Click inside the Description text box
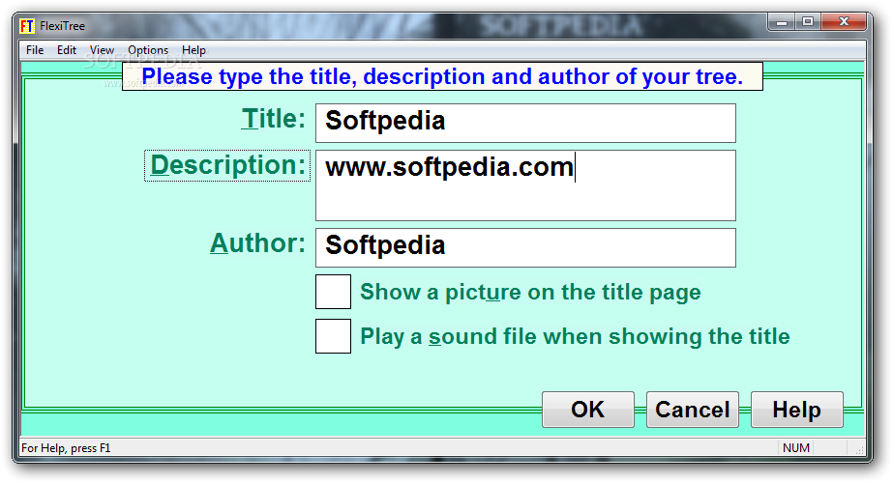The width and height of the screenshot is (893, 483). 525,185
